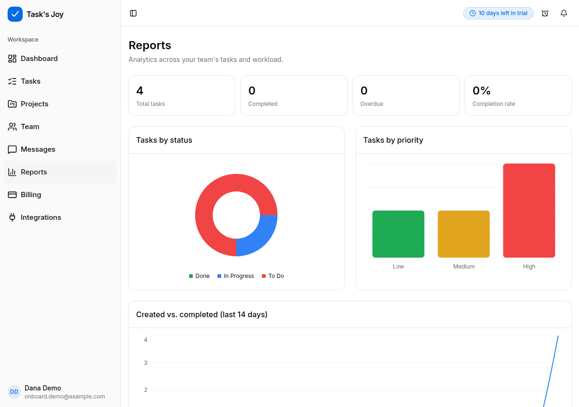Go to the Integrations page
The width and height of the screenshot is (579, 407).
pos(60,217)
